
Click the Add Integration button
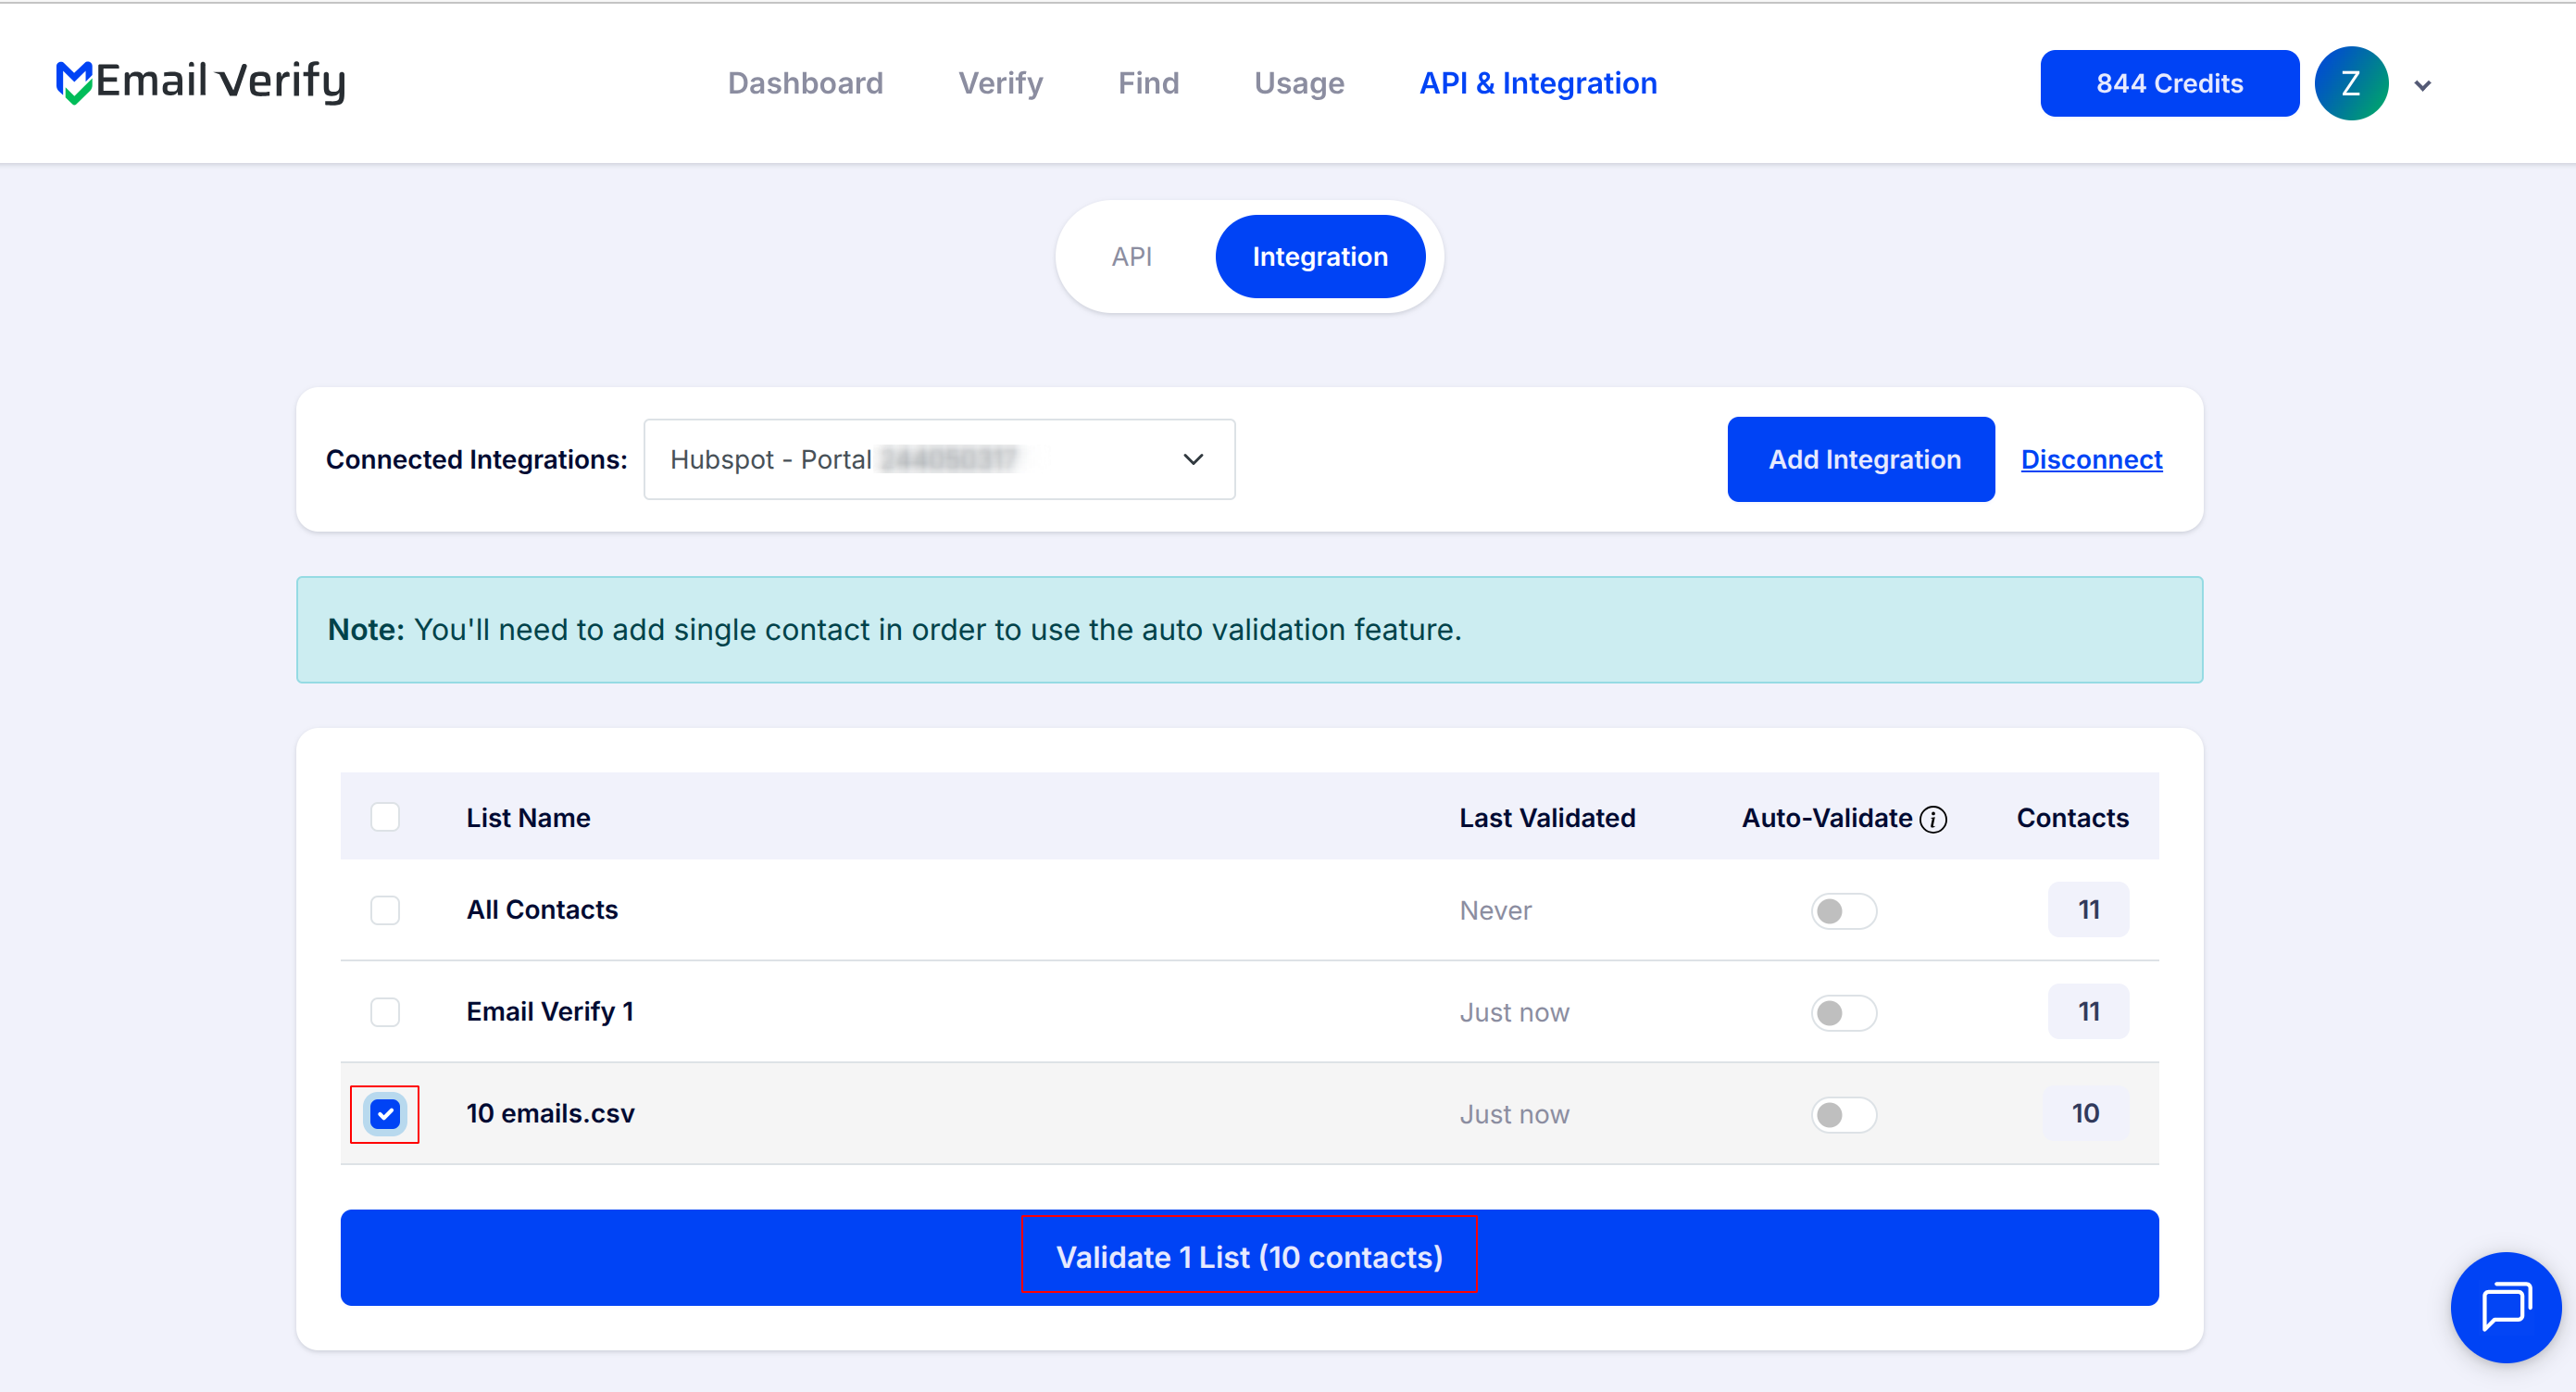[1860, 459]
